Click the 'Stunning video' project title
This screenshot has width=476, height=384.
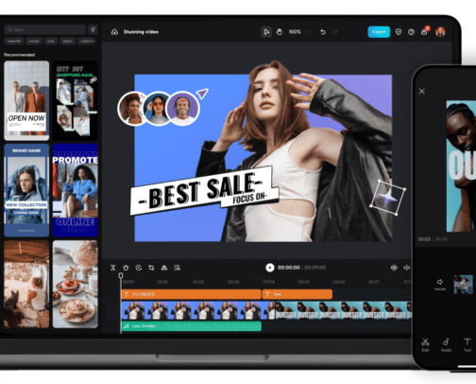pos(141,32)
